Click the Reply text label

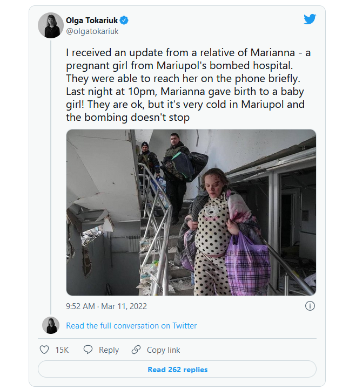click(x=109, y=350)
